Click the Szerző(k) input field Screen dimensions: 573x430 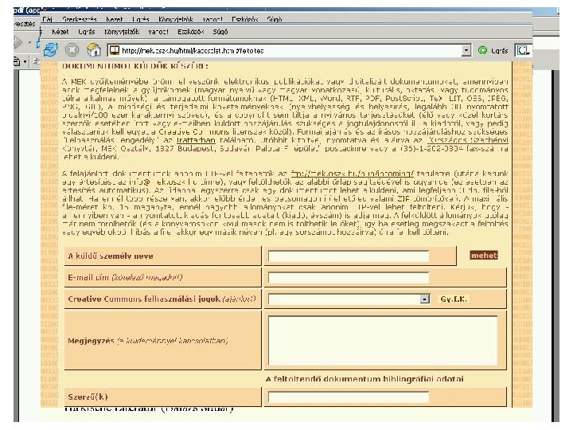point(349,397)
